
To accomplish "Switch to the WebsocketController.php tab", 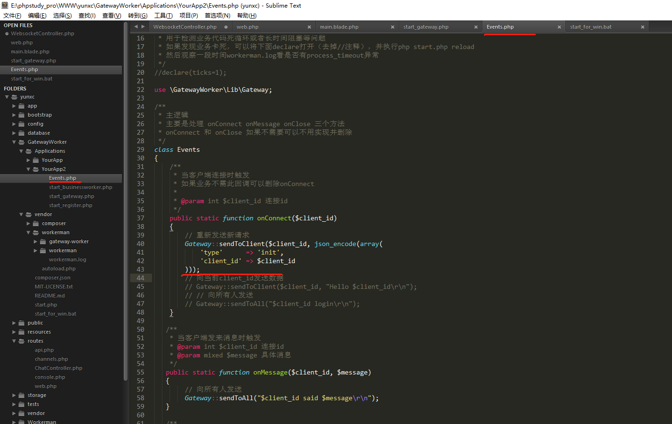I will (x=185, y=27).
